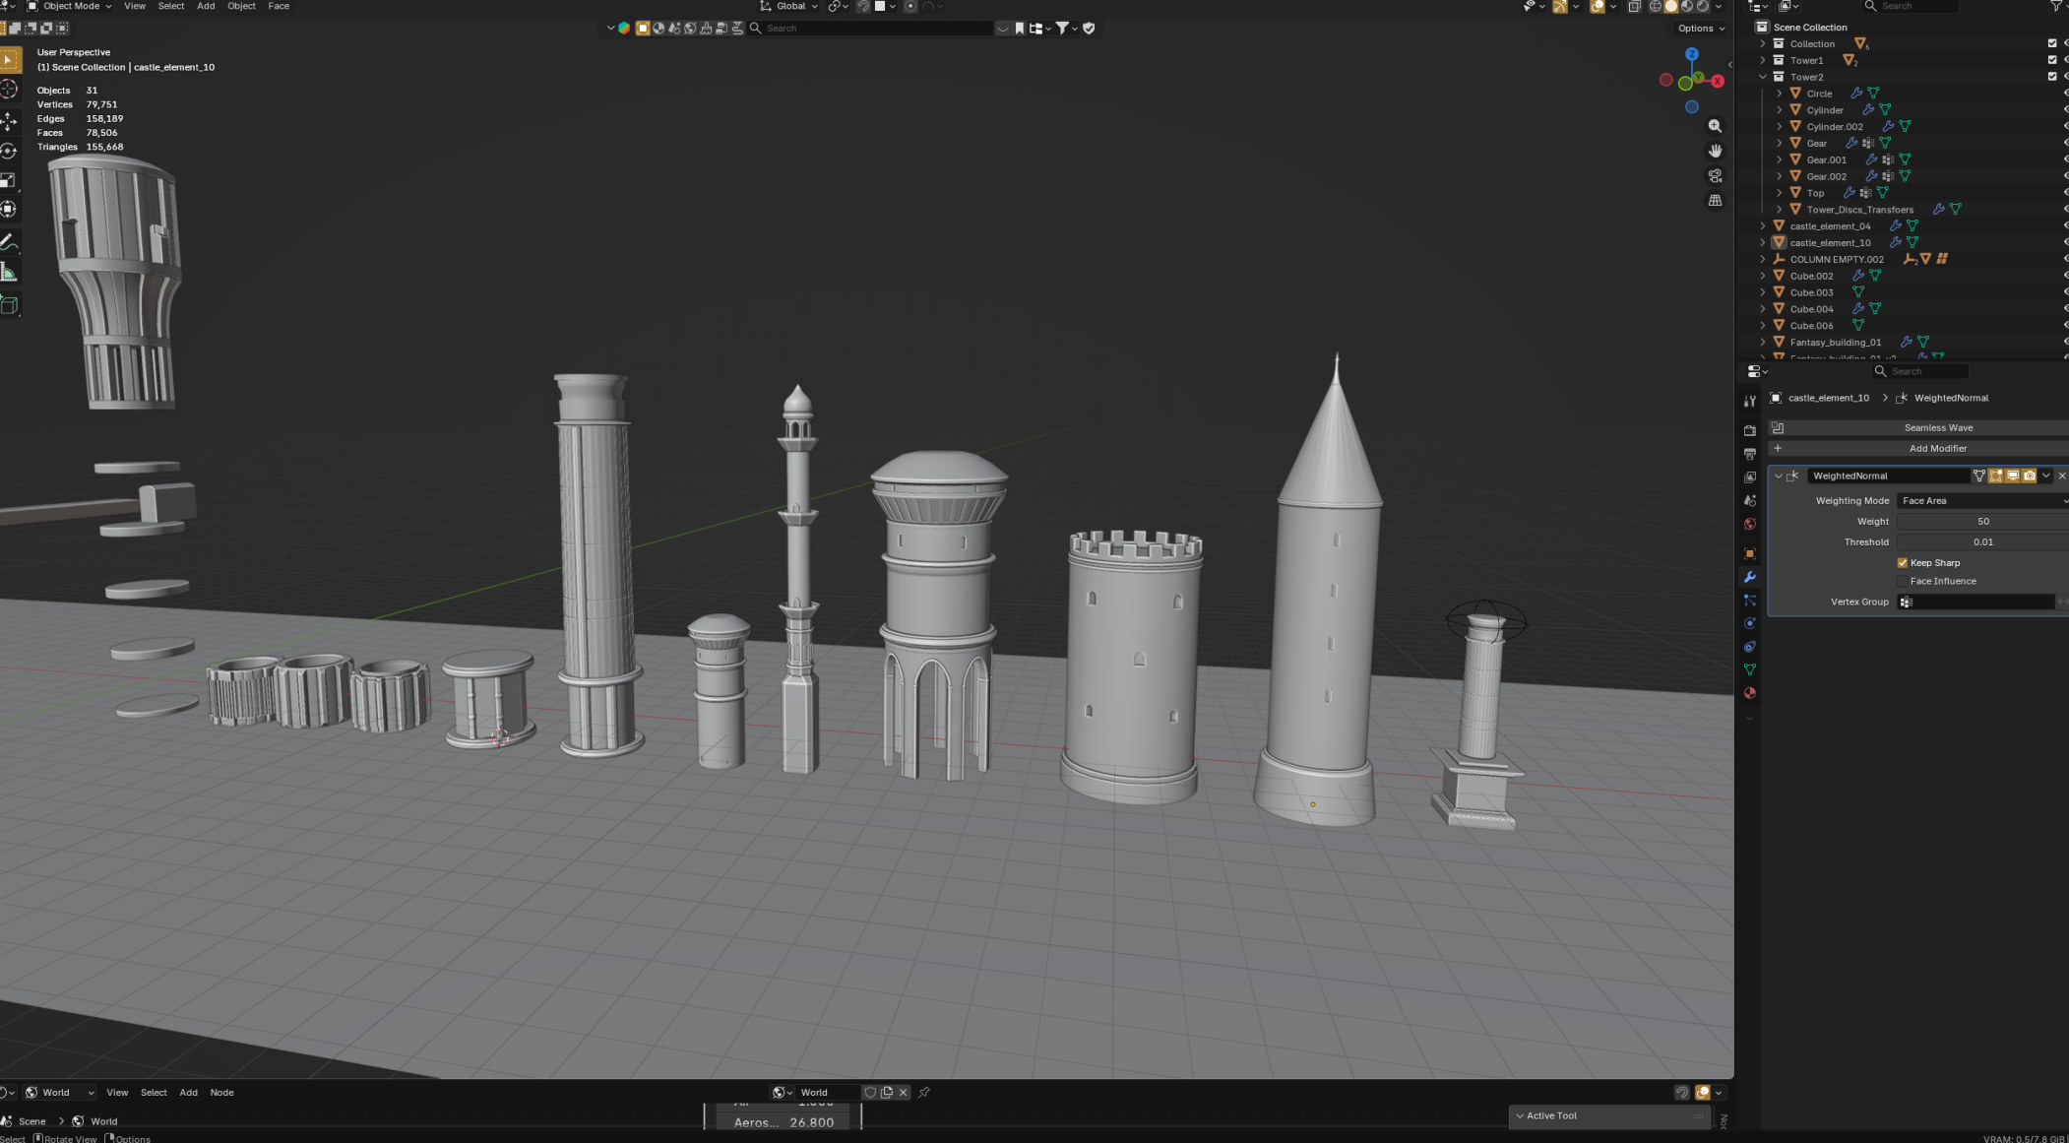The width and height of the screenshot is (2069, 1143).
Task: Disable the Keep Sharp checkbox
Action: click(1902, 563)
